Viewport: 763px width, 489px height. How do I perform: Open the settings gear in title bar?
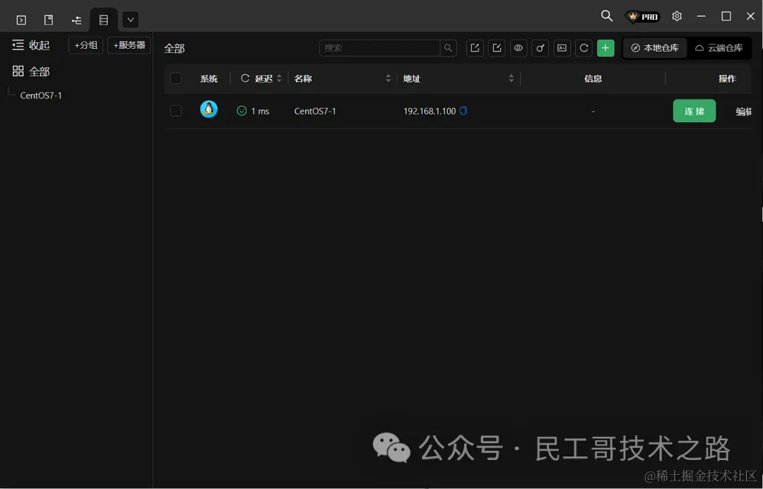[x=677, y=16]
